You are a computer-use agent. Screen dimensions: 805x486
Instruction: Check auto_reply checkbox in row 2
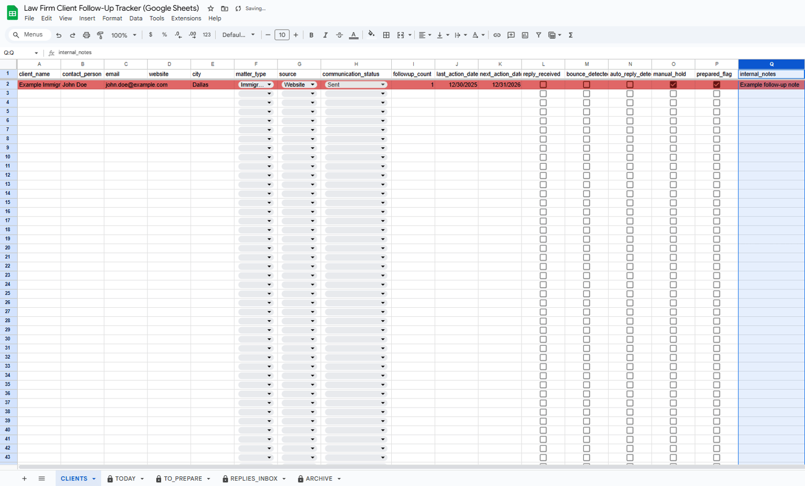(630, 85)
